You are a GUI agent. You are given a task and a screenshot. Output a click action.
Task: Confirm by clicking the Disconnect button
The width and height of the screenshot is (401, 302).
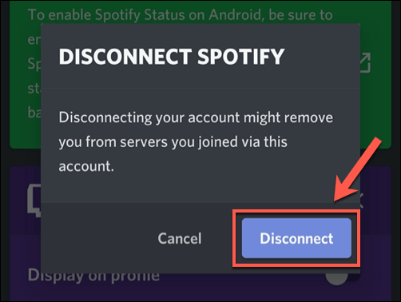[x=296, y=238]
